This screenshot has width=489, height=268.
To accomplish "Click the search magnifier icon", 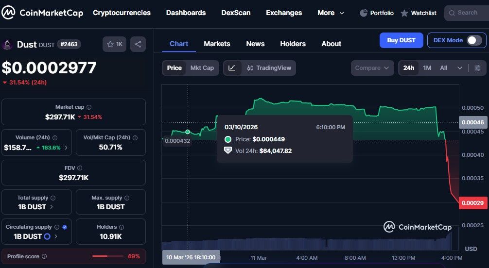I will pos(452,13).
